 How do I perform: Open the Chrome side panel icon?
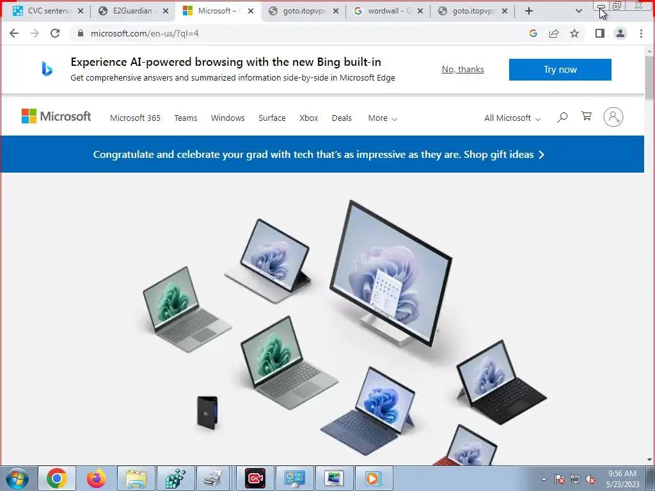coord(600,33)
